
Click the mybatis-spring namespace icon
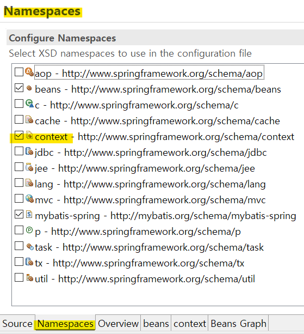click(x=29, y=214)
